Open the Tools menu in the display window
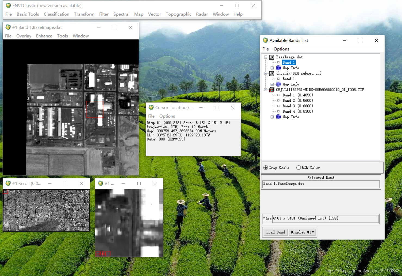Screen dimensions: 402x276 click(63, 36)
